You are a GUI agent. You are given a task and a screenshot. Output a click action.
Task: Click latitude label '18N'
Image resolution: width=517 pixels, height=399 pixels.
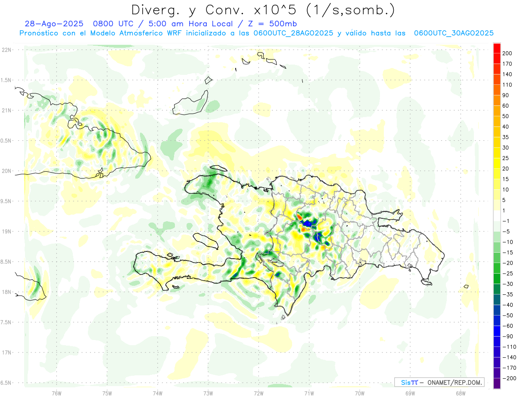6,292
